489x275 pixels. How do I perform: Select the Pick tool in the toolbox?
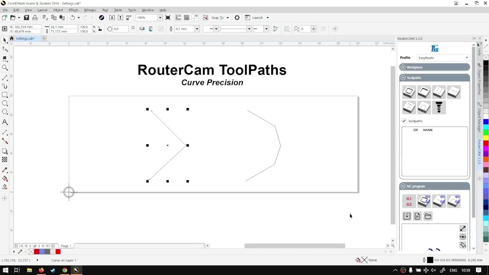pos(5,40)
